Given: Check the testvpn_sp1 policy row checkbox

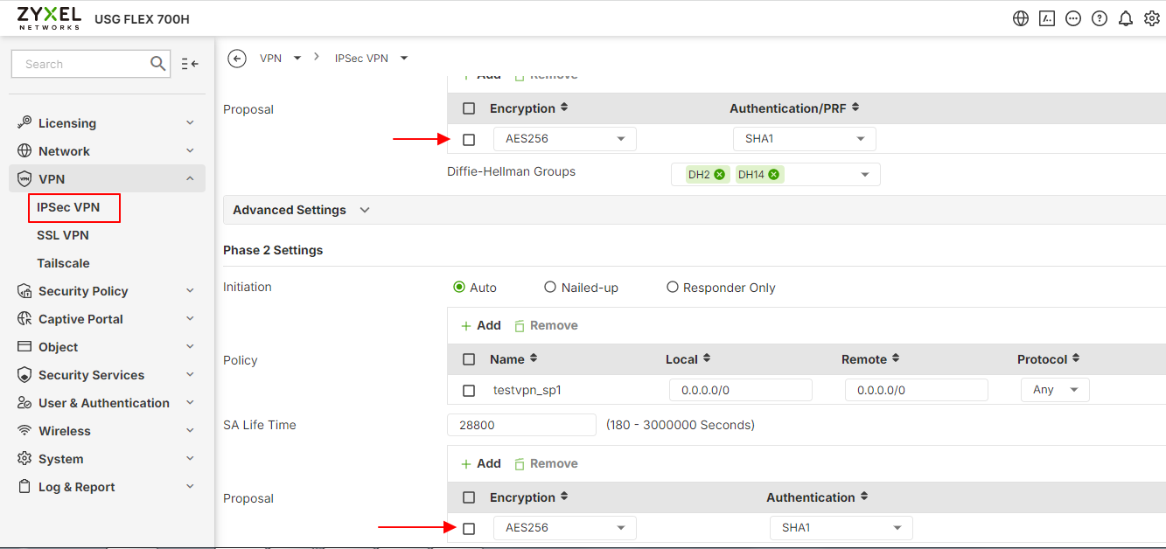Looking at the screenshot, I should click(469, 391).
